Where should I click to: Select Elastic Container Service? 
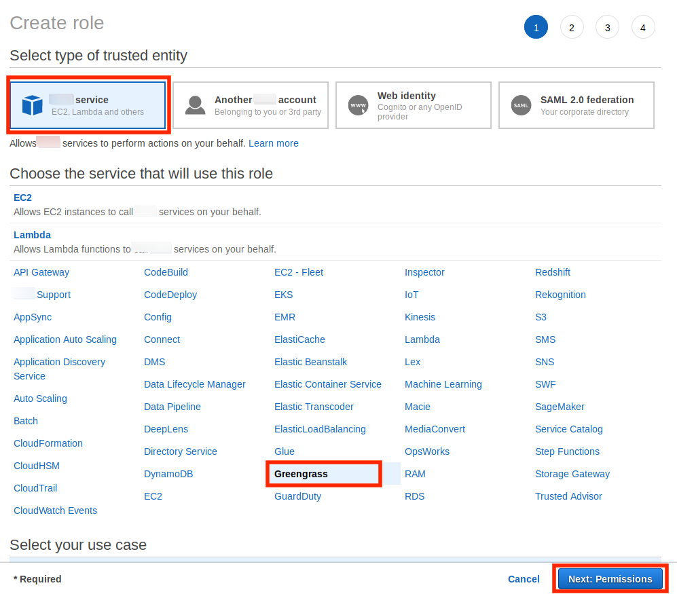point(327,384)
